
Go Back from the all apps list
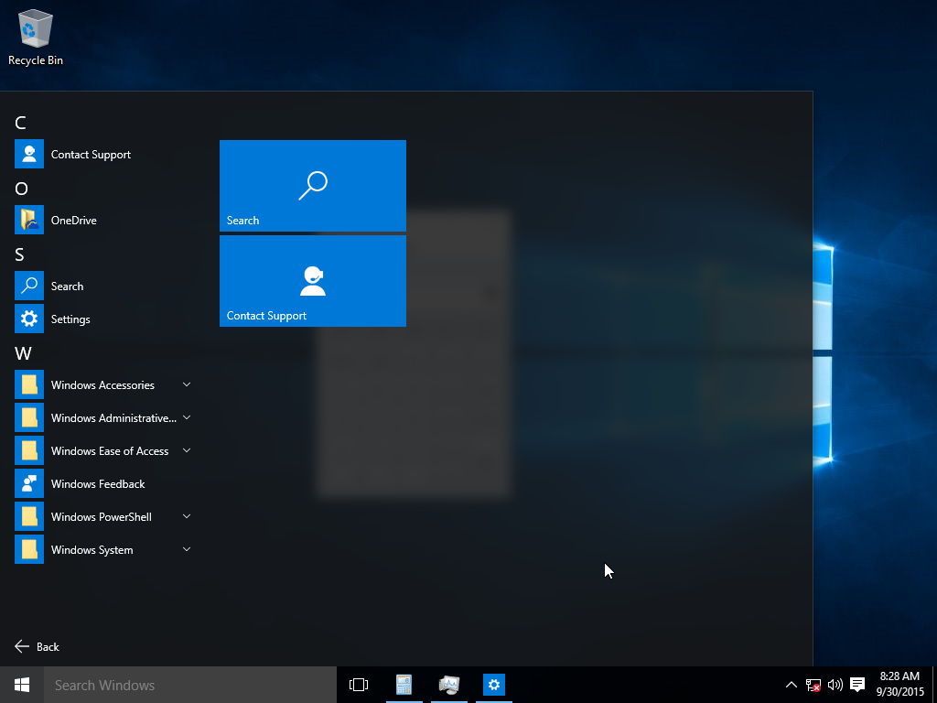click(37, 646)
